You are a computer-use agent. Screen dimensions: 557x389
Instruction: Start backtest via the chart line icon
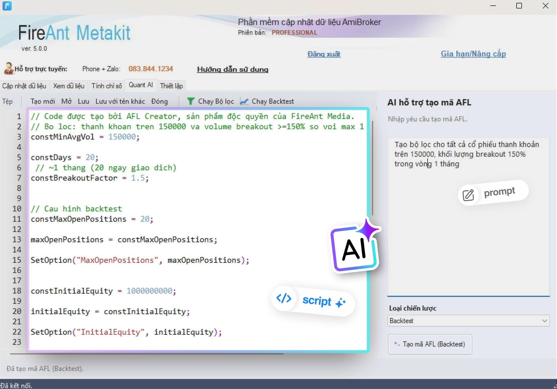(x=244, y=101)
